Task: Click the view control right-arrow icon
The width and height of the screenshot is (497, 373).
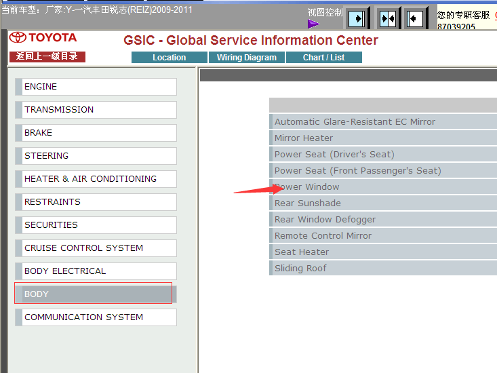Action: [357, 19]
